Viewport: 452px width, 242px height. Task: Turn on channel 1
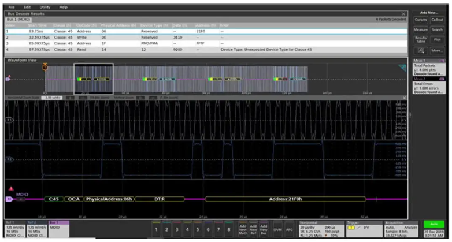(x=156, y=229)
